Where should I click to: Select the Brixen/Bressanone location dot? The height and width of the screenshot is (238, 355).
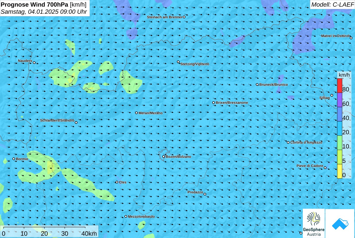[x=214, y=103]
